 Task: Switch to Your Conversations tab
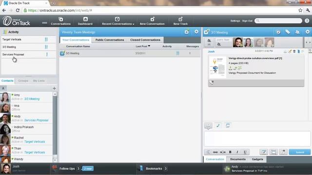tap(76, 40)
